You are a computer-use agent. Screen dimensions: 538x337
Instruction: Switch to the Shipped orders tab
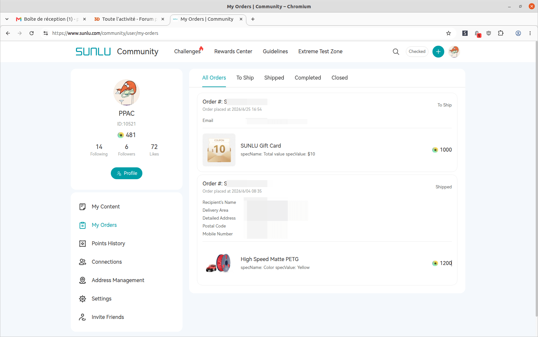click(274, 78)
